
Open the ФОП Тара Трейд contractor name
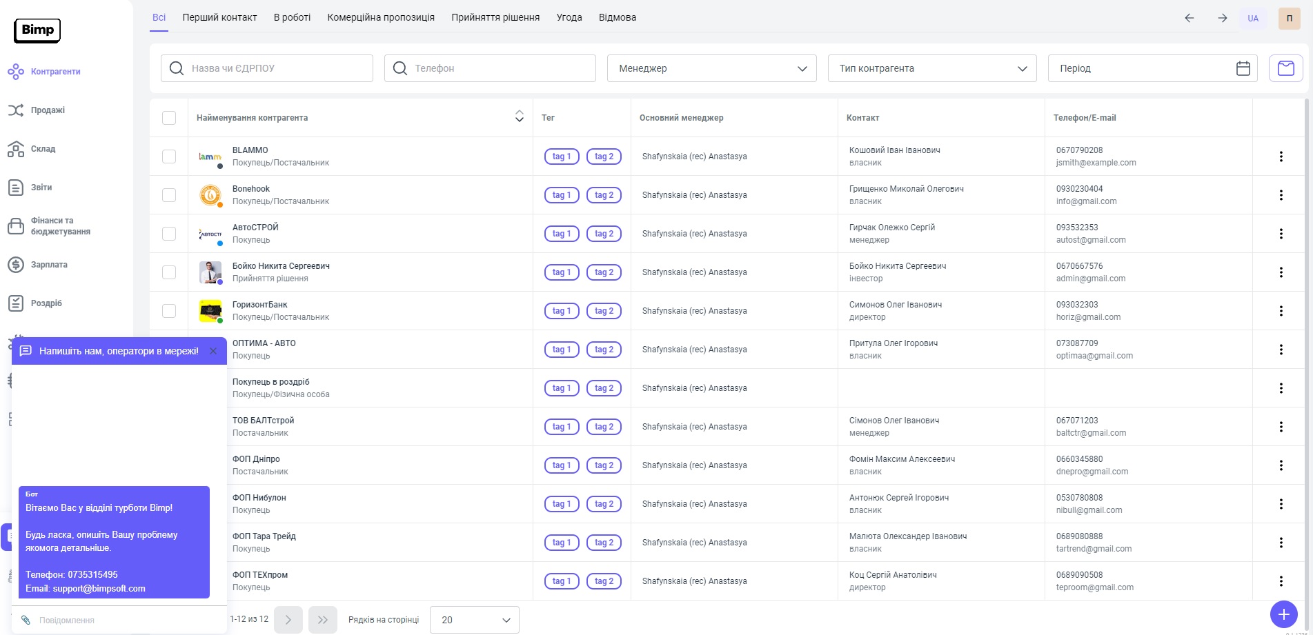coord(264,536)
